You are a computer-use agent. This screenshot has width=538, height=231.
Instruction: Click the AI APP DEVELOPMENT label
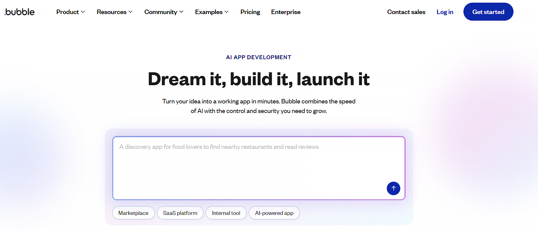pos(259,57)
